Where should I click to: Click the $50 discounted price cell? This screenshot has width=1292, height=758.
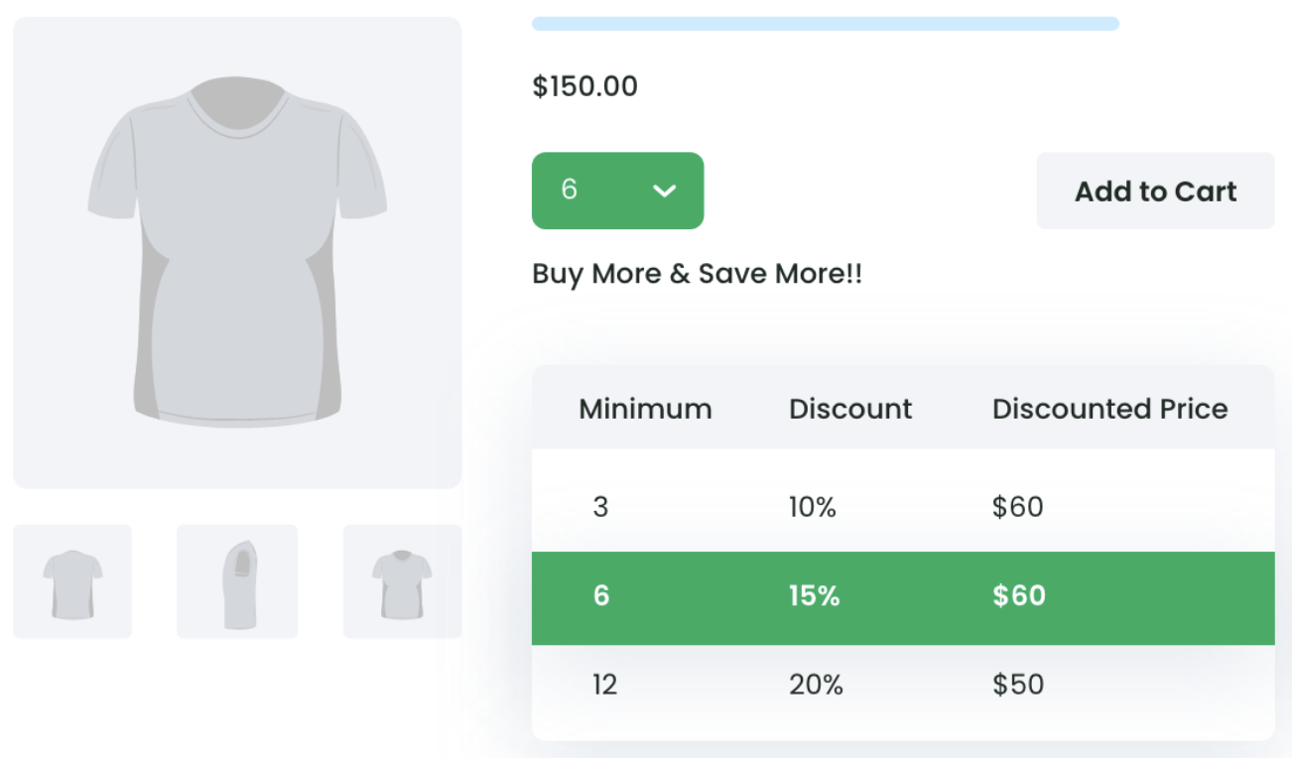[x=1019, y=684]
